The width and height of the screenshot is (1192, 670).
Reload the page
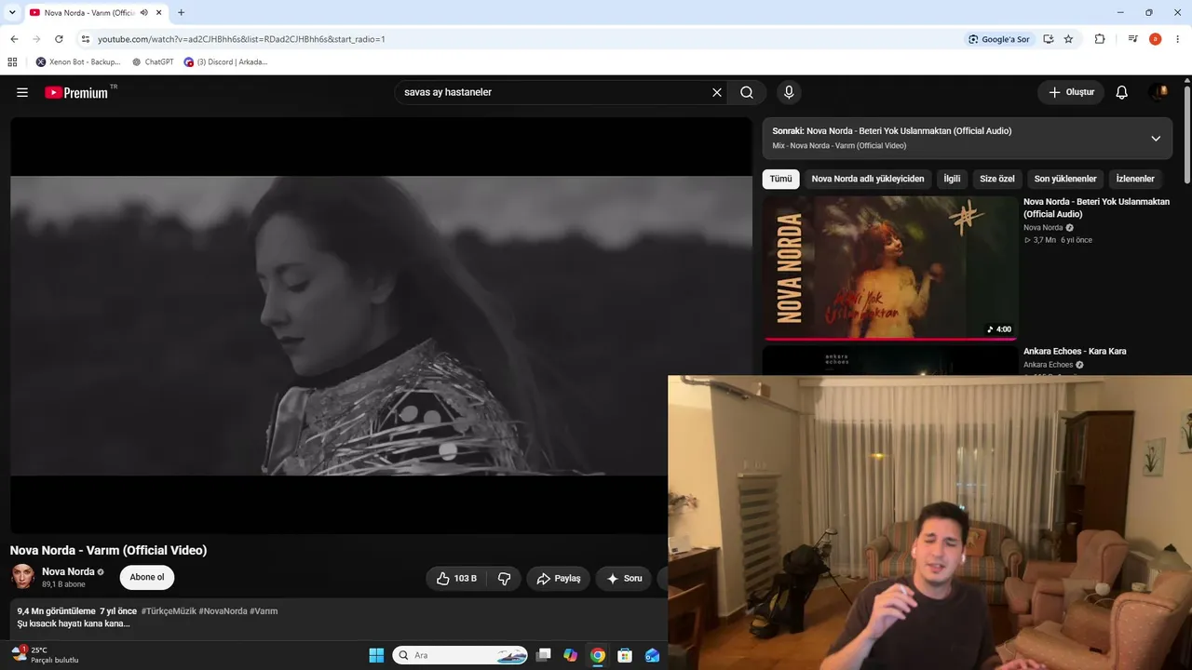59,39
